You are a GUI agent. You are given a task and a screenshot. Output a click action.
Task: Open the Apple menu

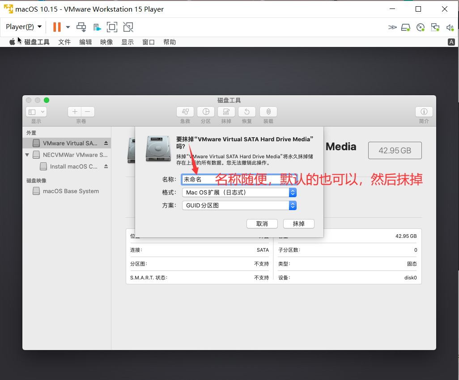pyautogui.click(x=12, y=42)
